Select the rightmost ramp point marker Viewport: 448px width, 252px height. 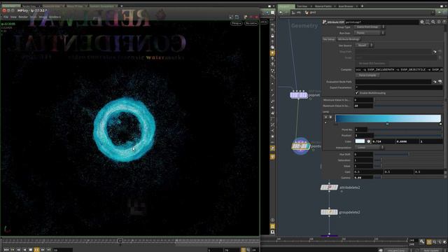pos(440,124)
